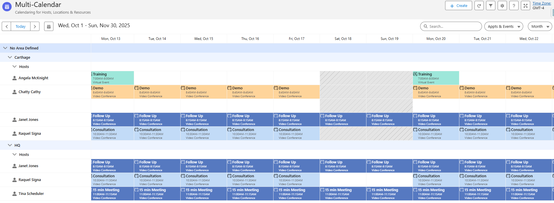Toggle full screen view icon

(526, 6)
